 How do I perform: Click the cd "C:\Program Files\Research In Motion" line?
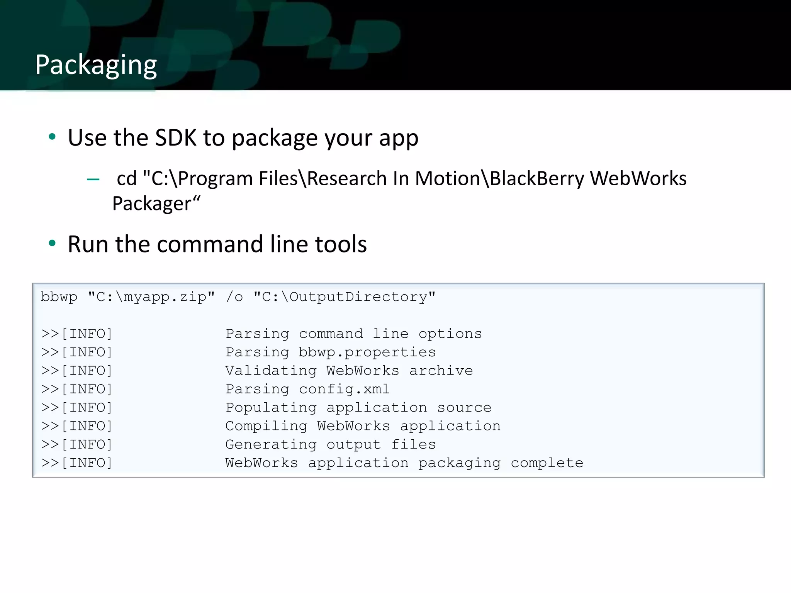click(x=402, y=178)
